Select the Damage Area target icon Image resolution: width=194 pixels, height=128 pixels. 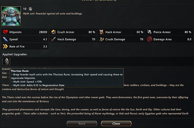tap(150, 39)
